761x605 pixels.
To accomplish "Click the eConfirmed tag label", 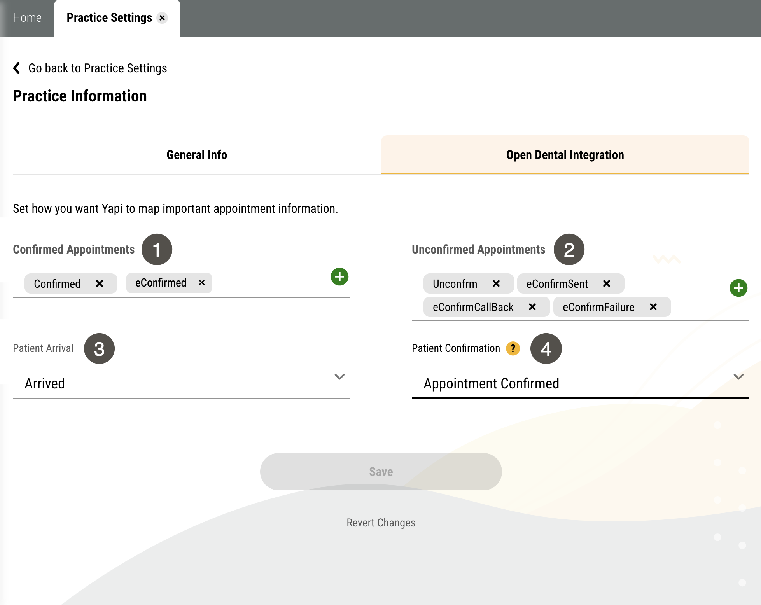I will point(161,283).
